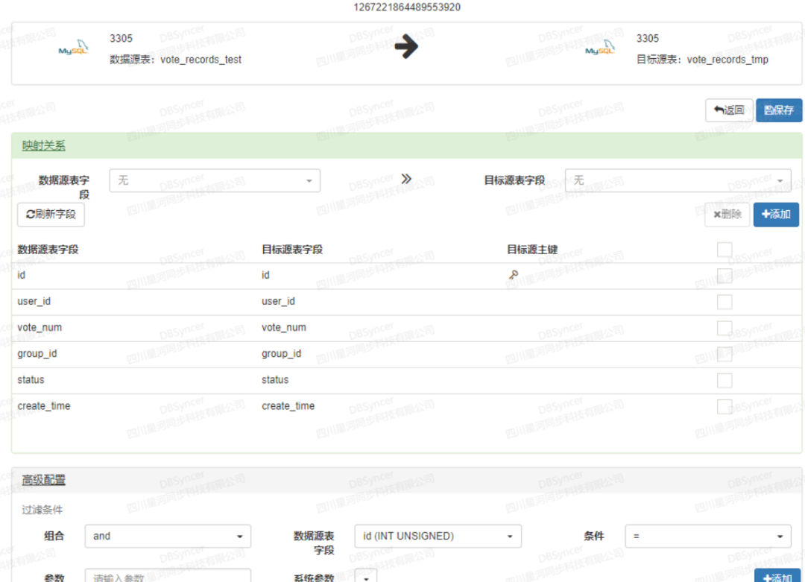The width and height of the screenshot is (805, 582).
Task: Click the source MySQL logo icon
Action: point(73,47)
